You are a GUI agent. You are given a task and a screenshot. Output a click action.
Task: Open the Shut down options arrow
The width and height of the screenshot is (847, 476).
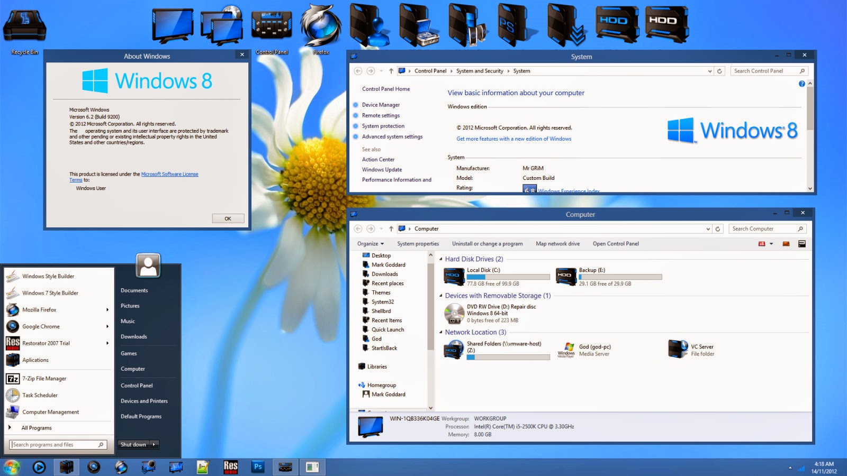pyautogui.click(x=154, y=445)
